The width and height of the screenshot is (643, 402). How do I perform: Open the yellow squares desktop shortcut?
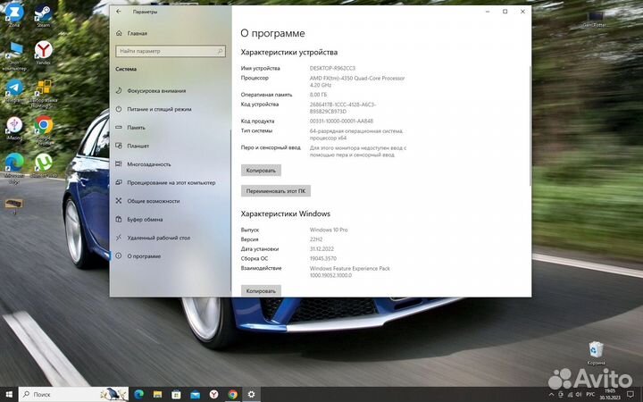[x=44, y=94]
